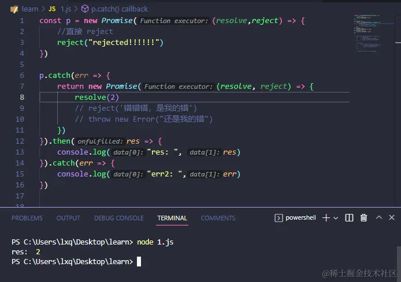Open the '1.js' breadcrumb segment
The height and width of the screenshot is (282, 401).
[66, 9]
